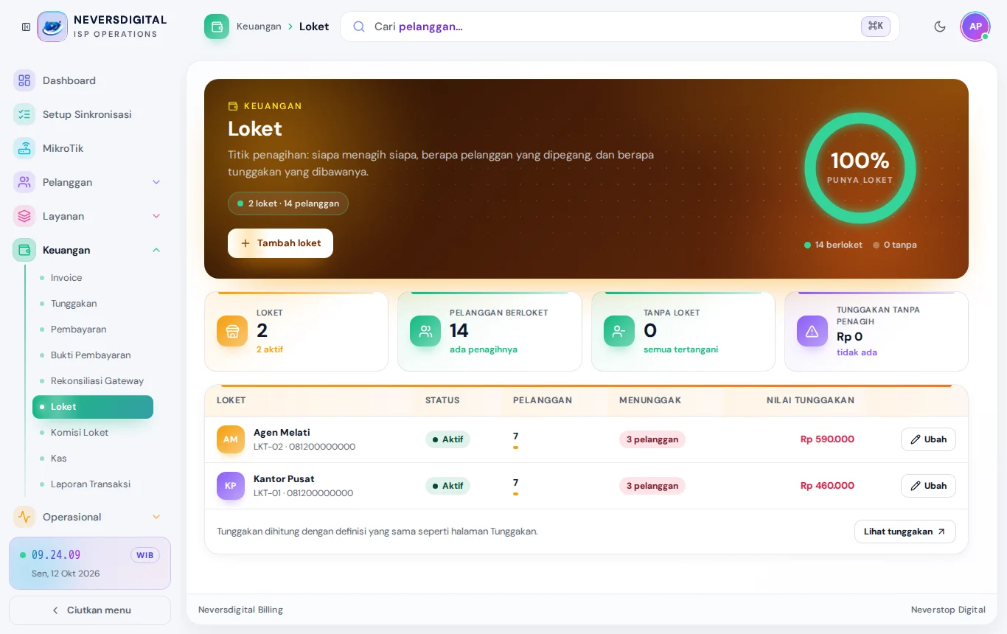Screen dimensions: 1007x634
Task: Open Bukti Pembayaran in the sidebar
Action: (x=93, y=355)
